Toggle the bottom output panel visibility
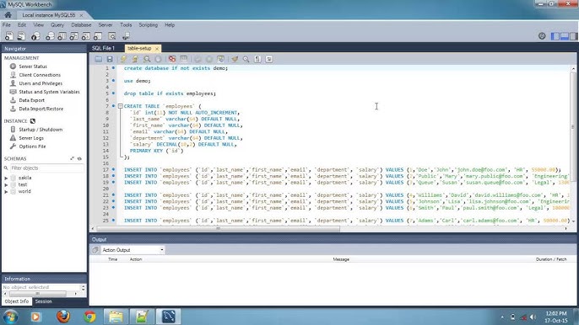Viewport: 579px width, 325px height. (x=564, y=36)
